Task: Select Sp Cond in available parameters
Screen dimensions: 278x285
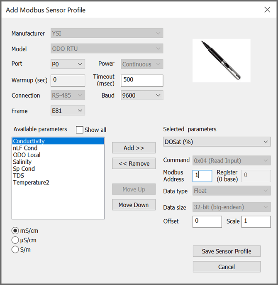Action: click(x=58, y=169)
